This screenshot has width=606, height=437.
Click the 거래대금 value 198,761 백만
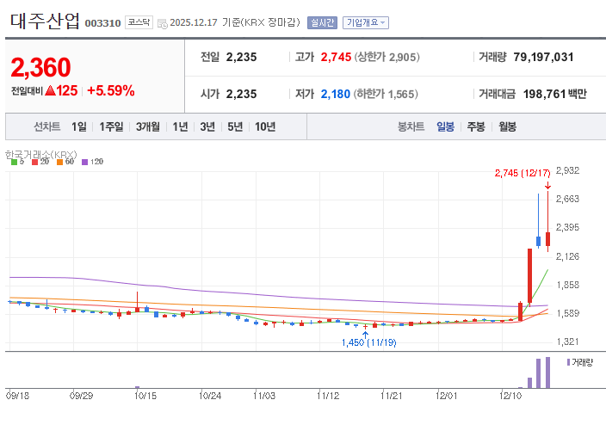point(555,94)
